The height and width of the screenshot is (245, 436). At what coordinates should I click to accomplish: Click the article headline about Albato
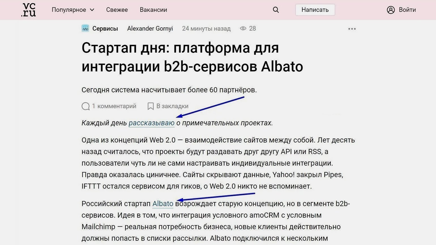tap(192, 57)
